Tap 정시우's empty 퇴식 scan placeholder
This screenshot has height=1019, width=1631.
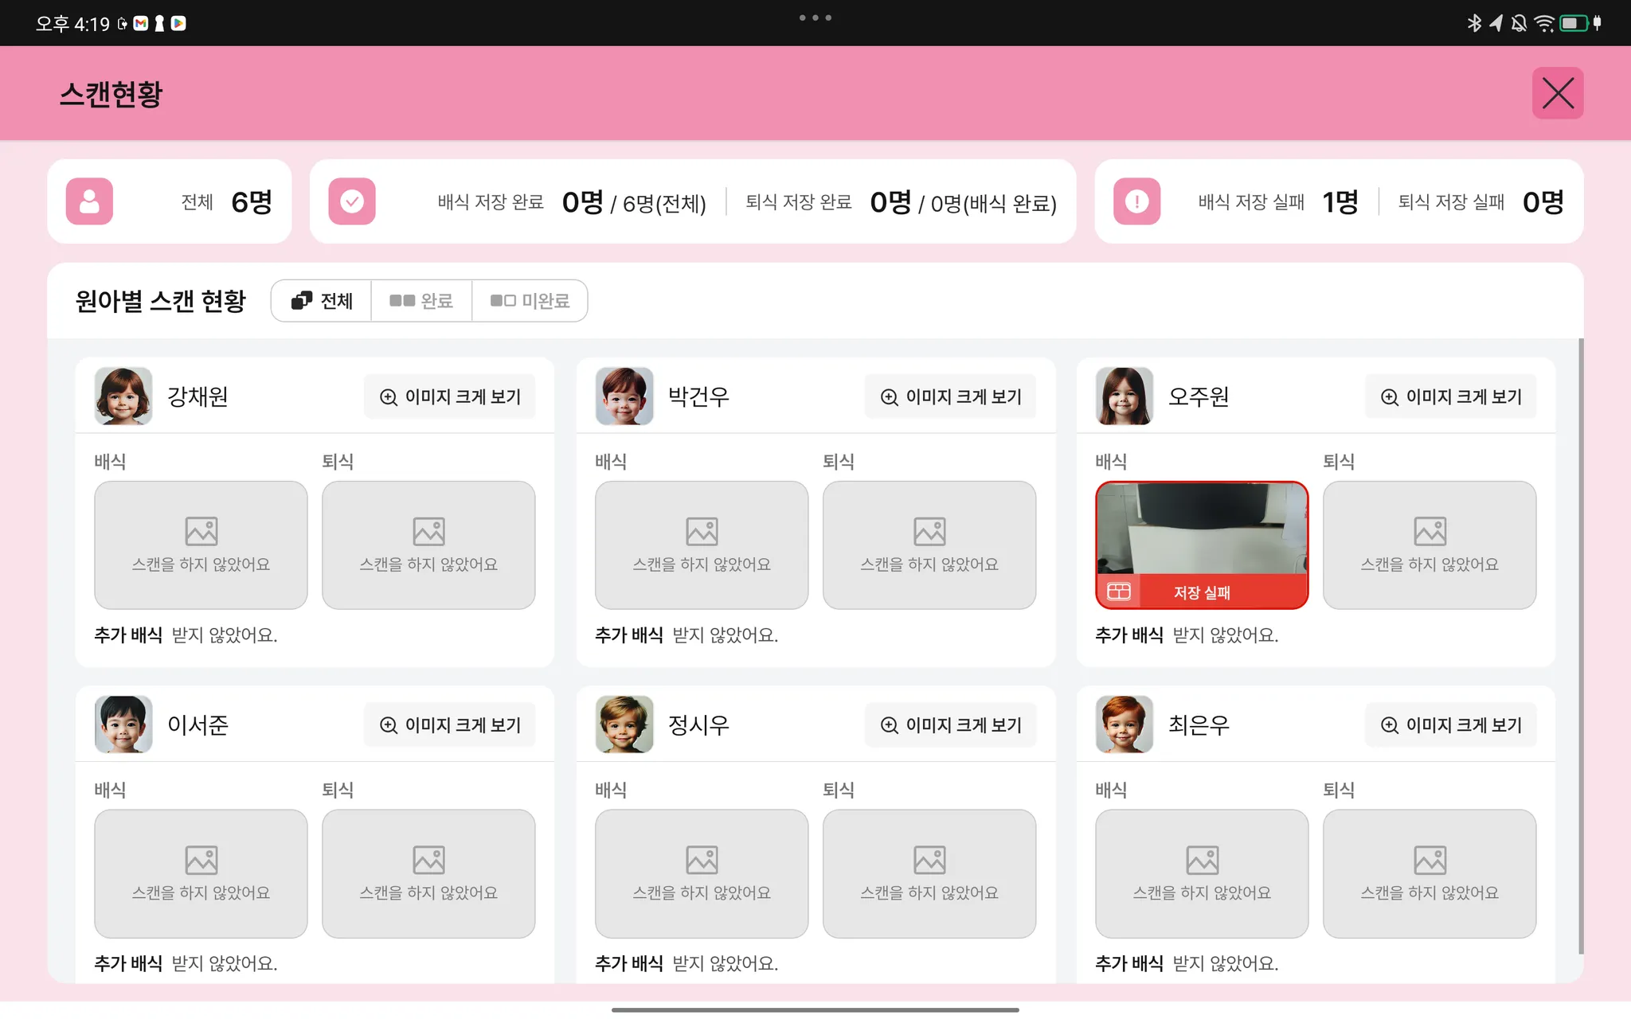[x=929, y=873]
